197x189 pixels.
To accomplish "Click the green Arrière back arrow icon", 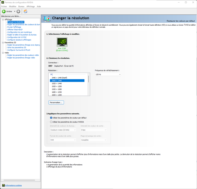I will point(4,12).
